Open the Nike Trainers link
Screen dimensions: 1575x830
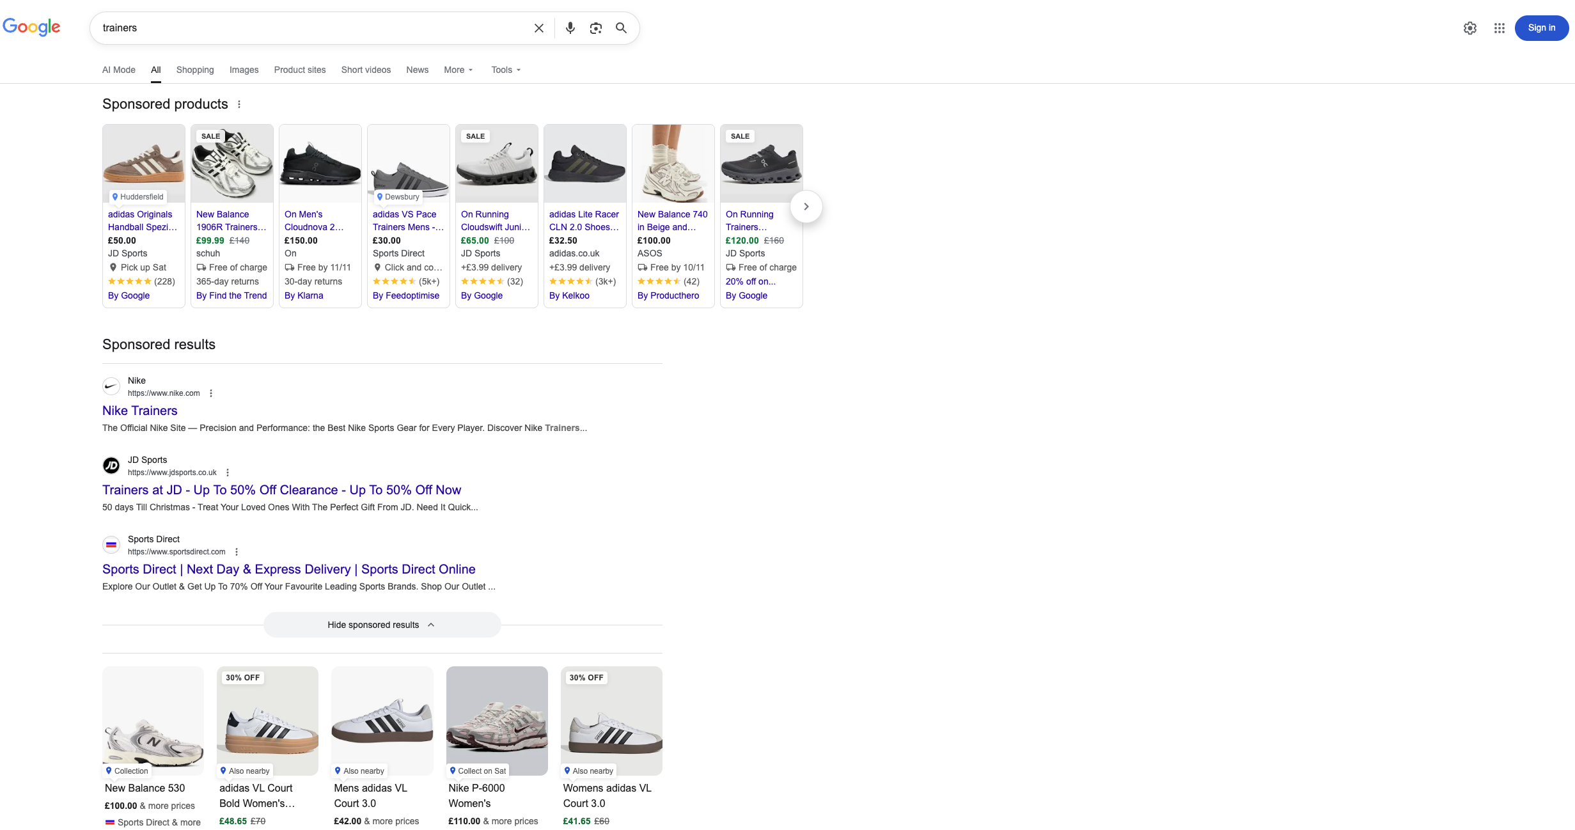point(140,411)
